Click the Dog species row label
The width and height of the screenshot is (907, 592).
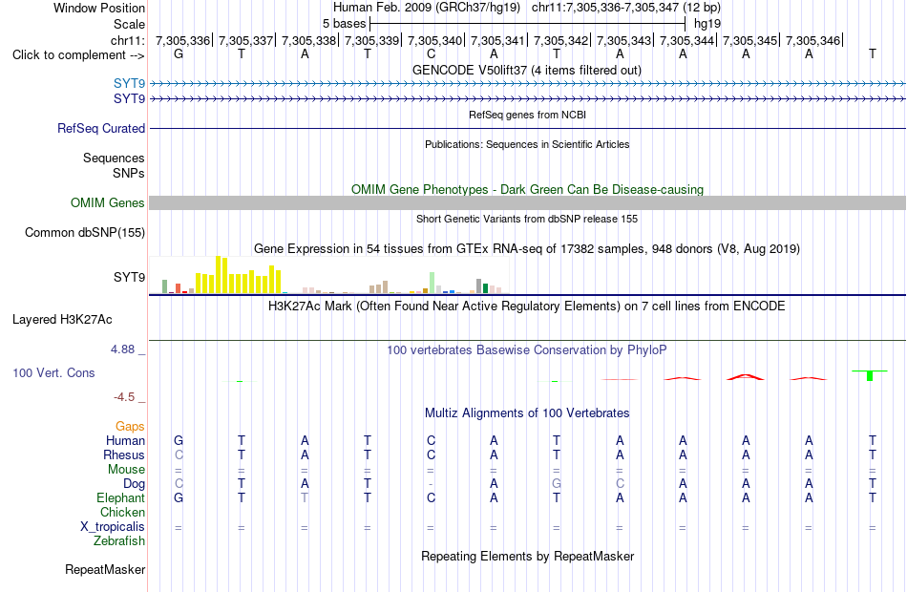134,484
